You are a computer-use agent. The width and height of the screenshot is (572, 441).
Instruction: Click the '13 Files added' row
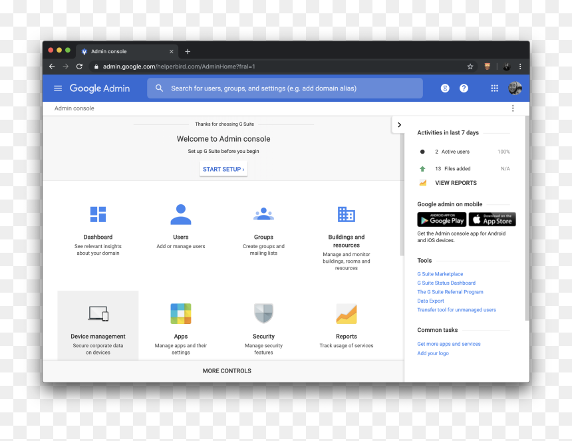(464, 168)
